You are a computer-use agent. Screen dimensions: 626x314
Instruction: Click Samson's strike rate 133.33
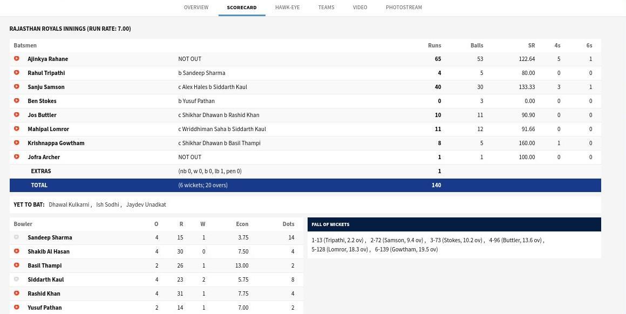[527, 87]
